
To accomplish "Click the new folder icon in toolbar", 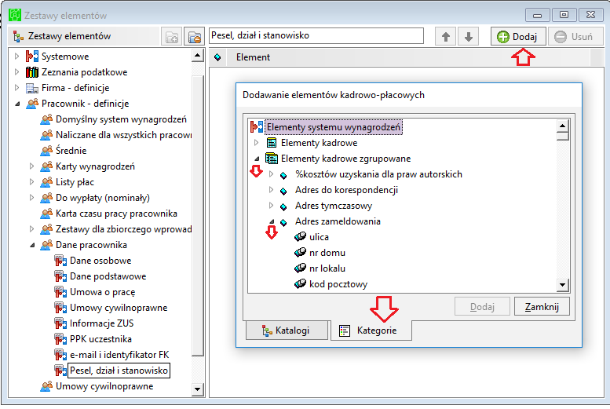I will point(172,37).
